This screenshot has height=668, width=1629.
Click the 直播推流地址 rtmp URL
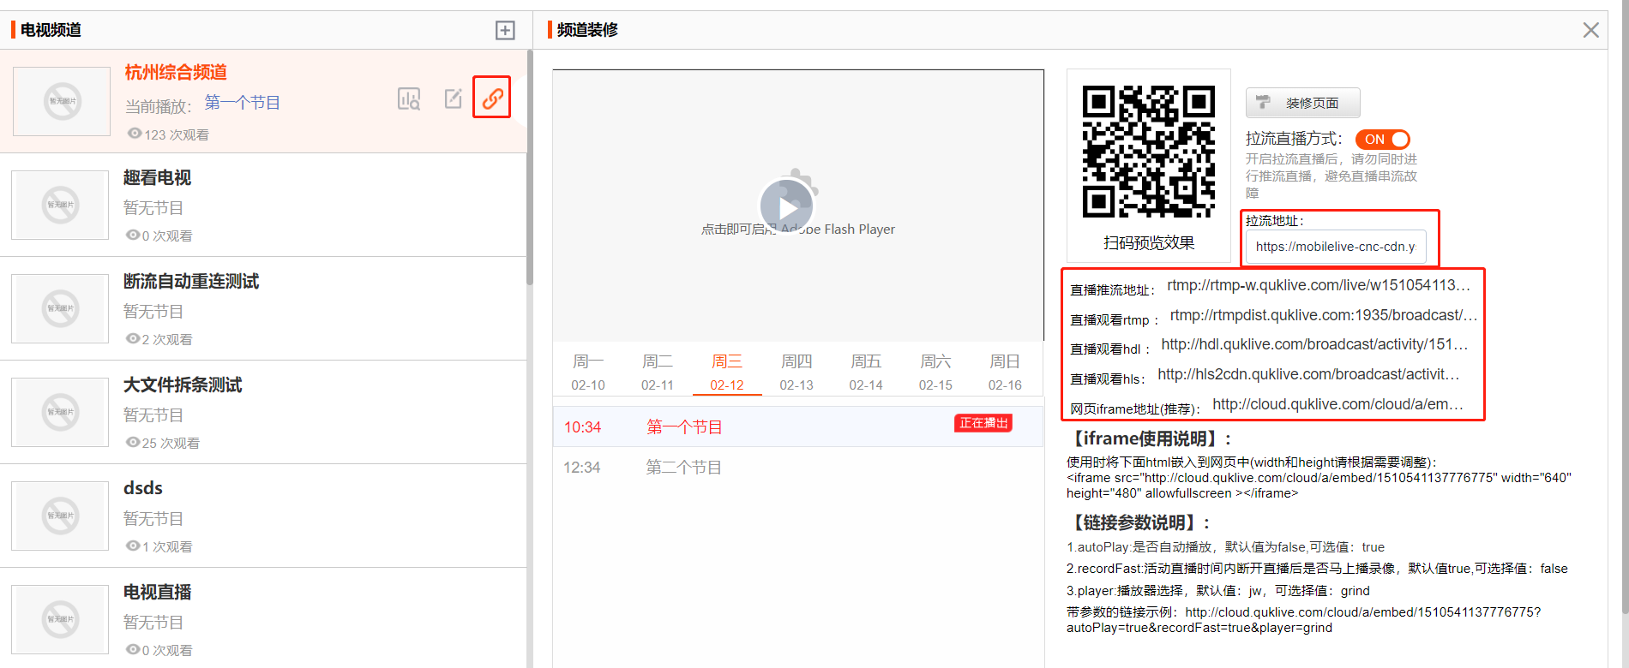tap(1319, 285)
